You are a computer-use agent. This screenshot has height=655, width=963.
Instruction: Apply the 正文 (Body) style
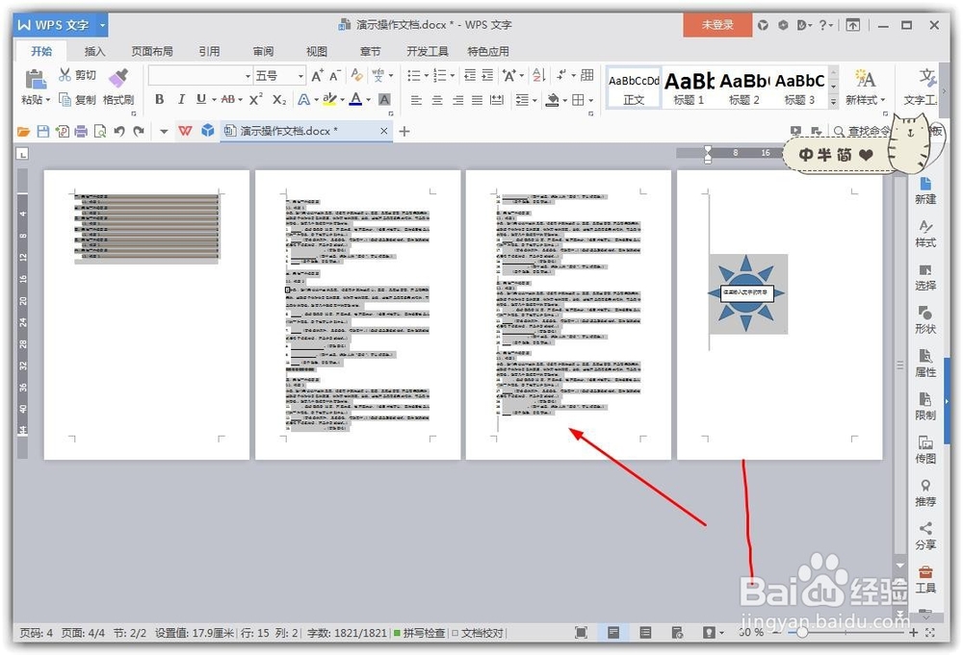point(634,88)
